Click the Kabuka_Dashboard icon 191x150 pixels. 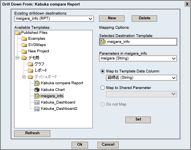37,102
